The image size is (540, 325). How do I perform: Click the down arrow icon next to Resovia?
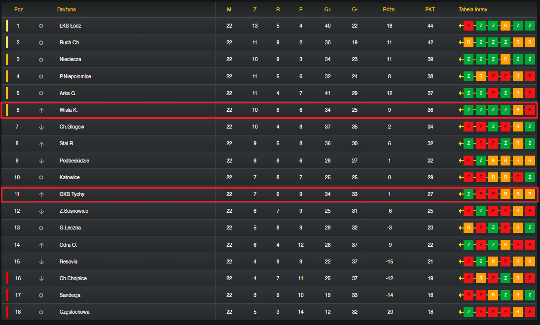point(41,261)
